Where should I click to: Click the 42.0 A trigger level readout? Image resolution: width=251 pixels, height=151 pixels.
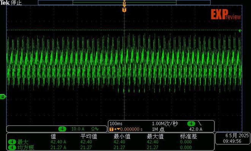pos(195,129)
